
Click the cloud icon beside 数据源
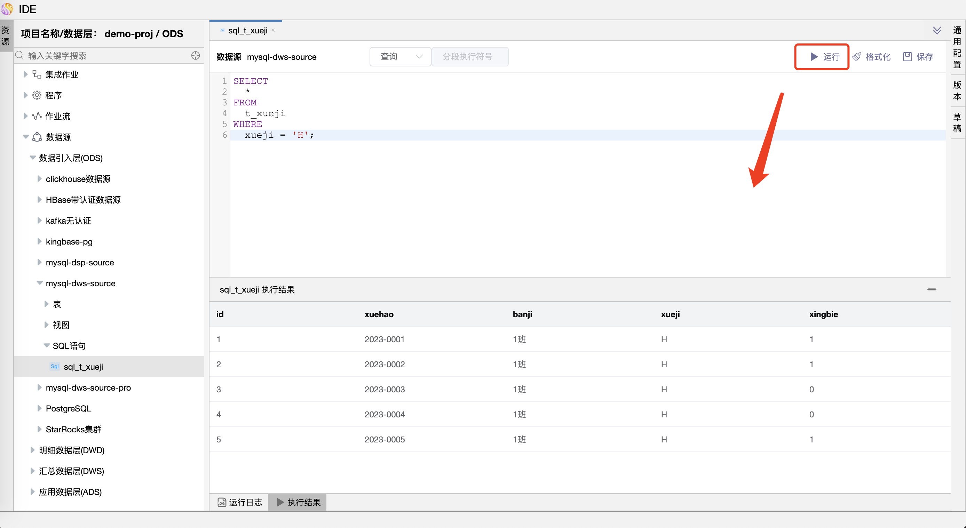tap(37, 137)
